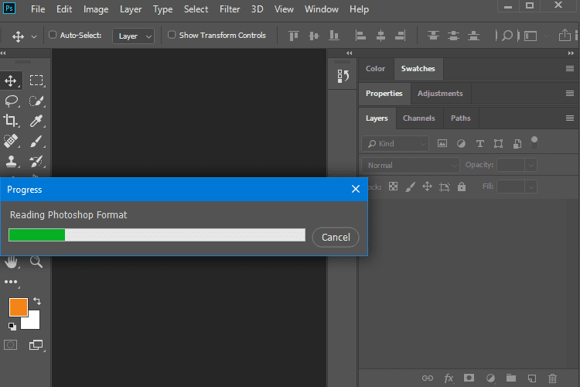Select the Eyedropper tool
Image resolution: width=580 pixels, height=387 pixels.
36,121
